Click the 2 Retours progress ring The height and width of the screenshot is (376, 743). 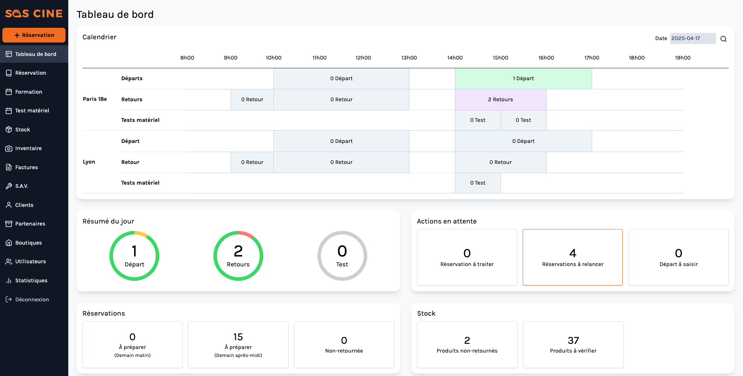[x=238, y=256]
